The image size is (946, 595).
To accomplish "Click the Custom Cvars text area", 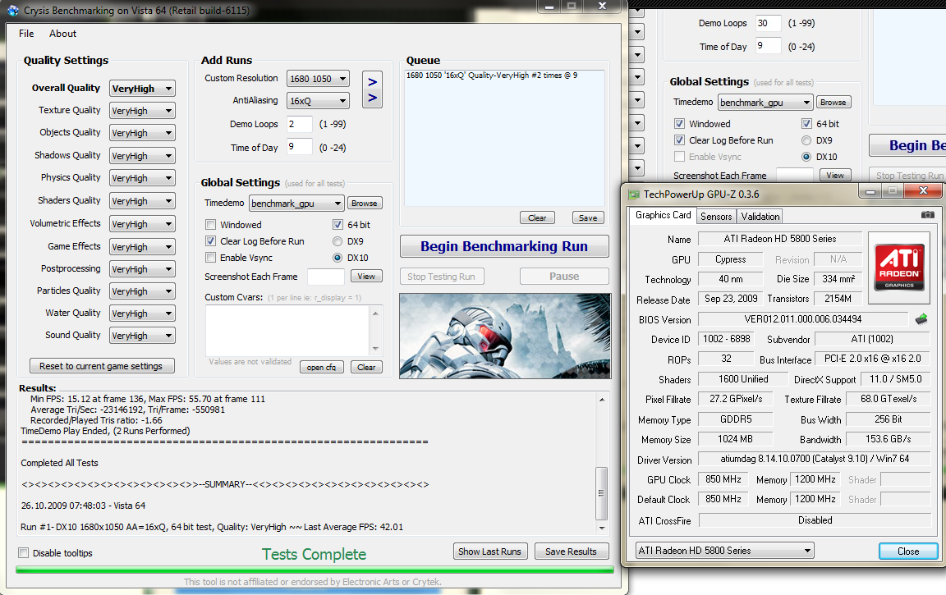I will click(288, 331).
